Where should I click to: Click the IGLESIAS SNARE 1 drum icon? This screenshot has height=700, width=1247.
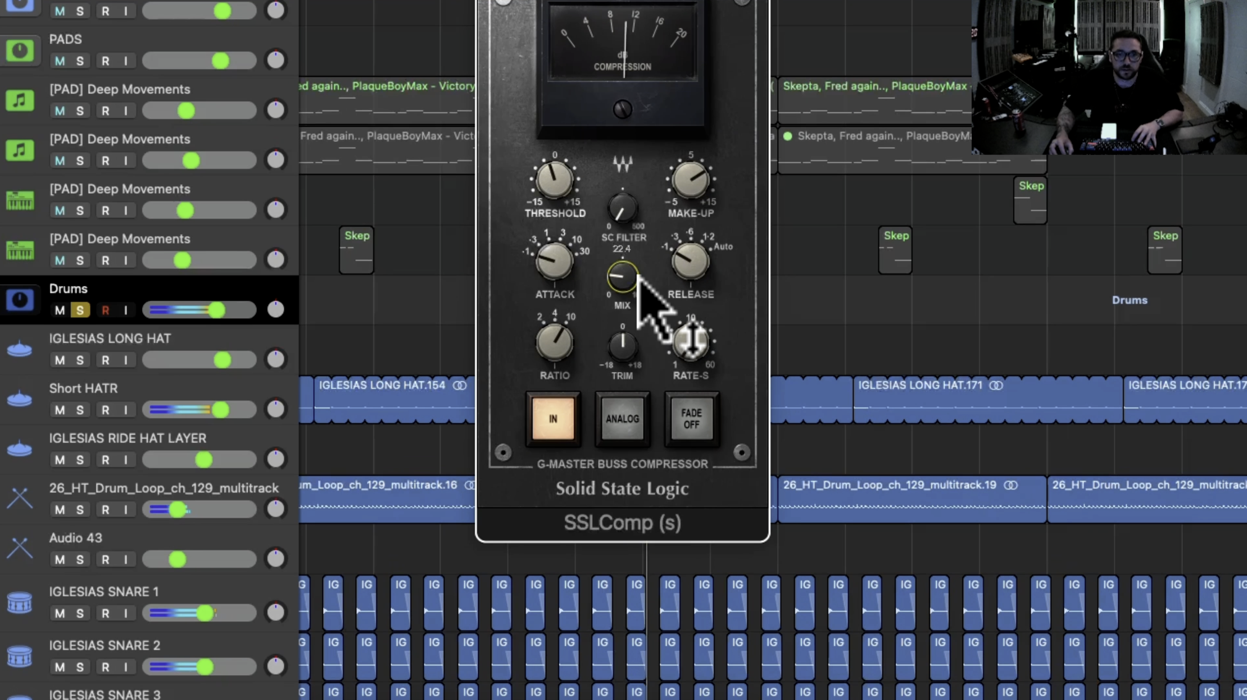point(20,603)
